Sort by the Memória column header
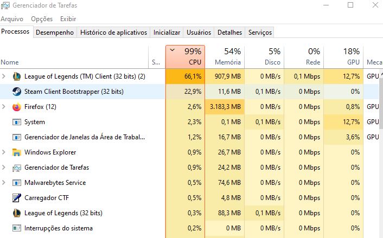The height and width of the screenshot is (238, 383). tap(225, 57)
